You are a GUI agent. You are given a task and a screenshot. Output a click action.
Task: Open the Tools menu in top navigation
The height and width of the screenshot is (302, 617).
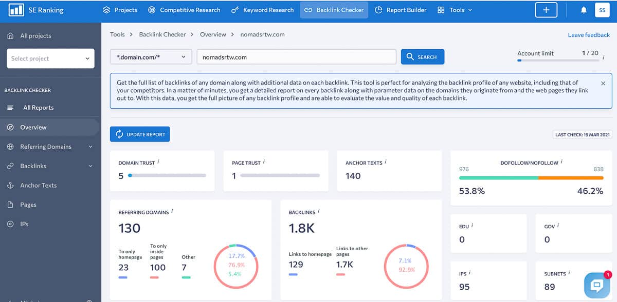tap(455, 9)
